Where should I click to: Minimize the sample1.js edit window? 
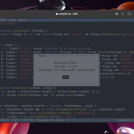coord(129,14)
